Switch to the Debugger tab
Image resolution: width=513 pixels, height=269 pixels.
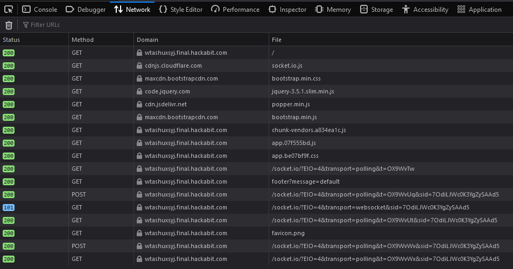86,9
